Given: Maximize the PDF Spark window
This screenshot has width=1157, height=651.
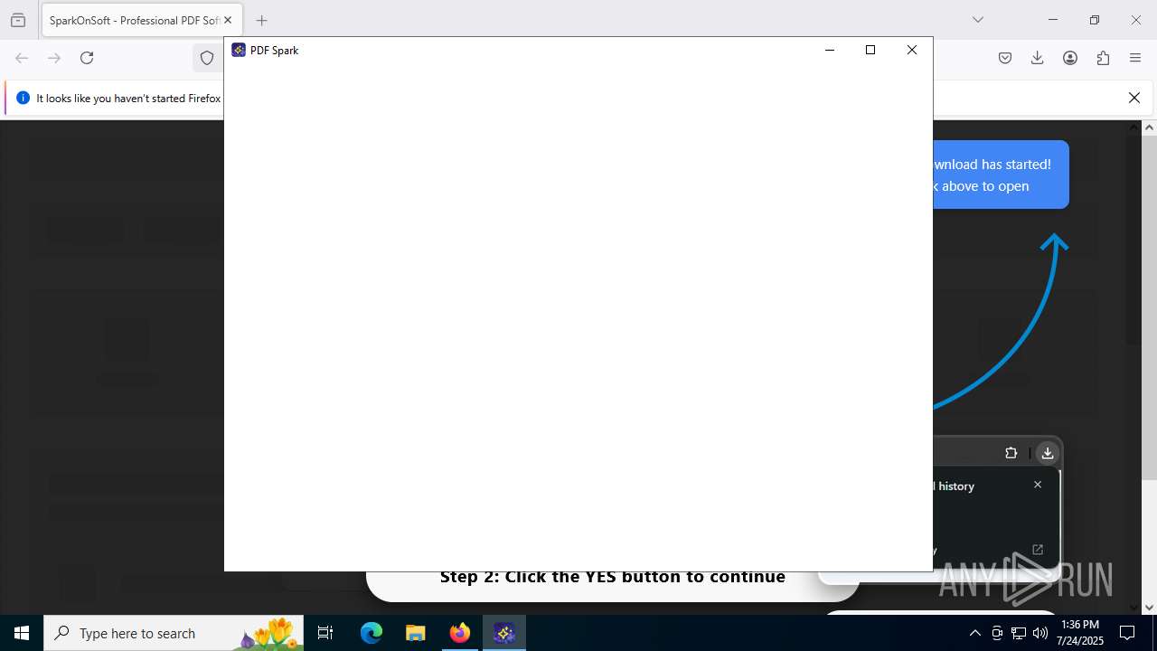Looking at the screenshot, I should [x=870, y=51].
